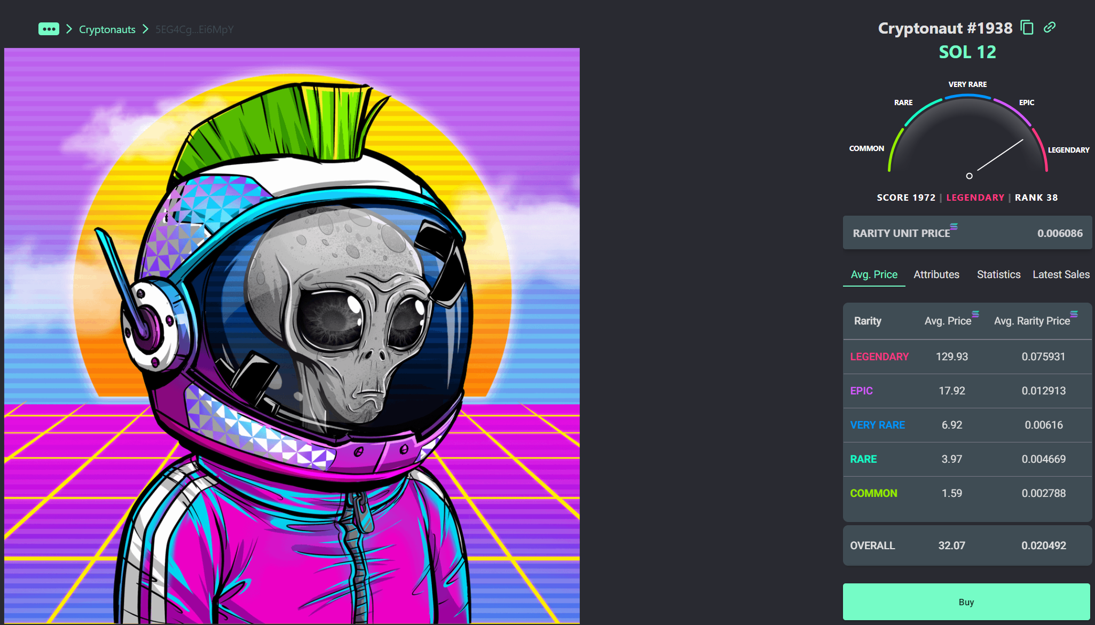1095x625 pixels.
Task: Click Solana icon next to Avg. Price header
Action: click(x=975, y=314)
